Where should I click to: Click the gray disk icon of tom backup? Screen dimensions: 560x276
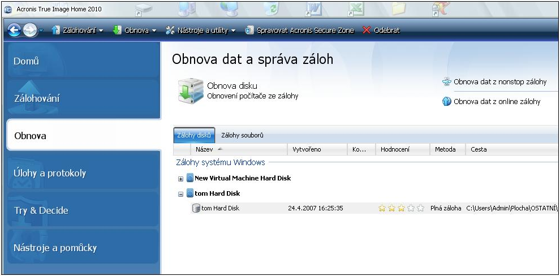(x=196, y=208)
